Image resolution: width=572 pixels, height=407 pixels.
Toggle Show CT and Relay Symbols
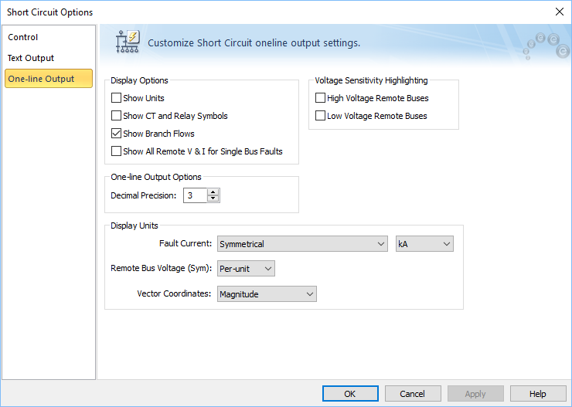[116, 116]
